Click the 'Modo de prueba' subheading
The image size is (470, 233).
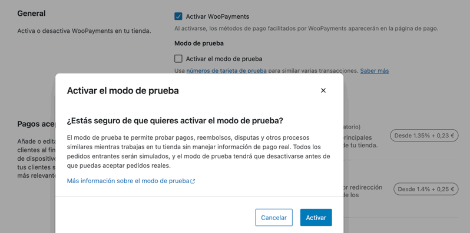[199, 43]
